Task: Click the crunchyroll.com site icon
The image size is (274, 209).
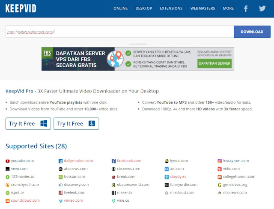Action: click(x=8, y=185)
